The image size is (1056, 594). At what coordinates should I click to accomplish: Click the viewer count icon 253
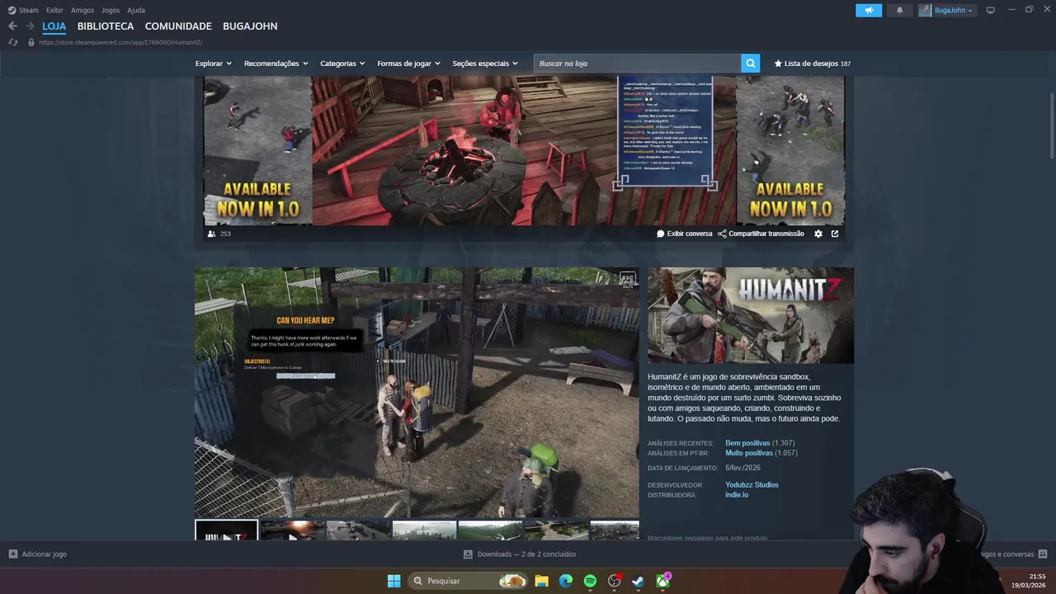[x=211, y=233]
